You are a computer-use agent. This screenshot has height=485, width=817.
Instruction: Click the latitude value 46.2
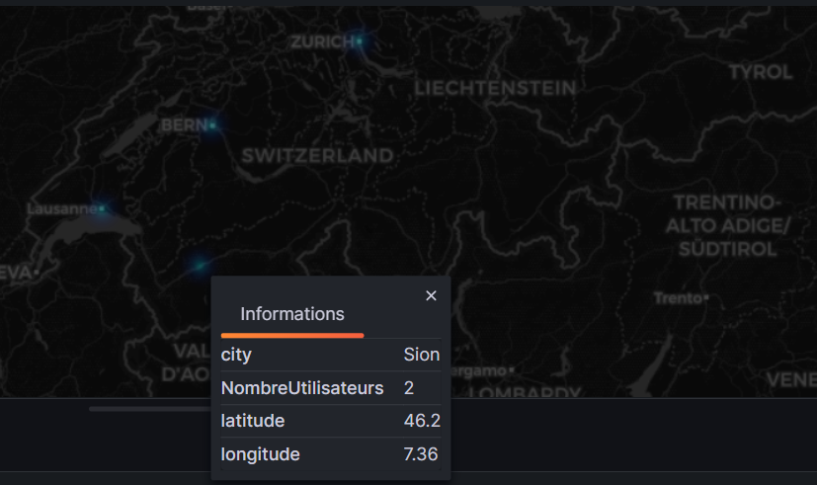[x=422, y=421]
